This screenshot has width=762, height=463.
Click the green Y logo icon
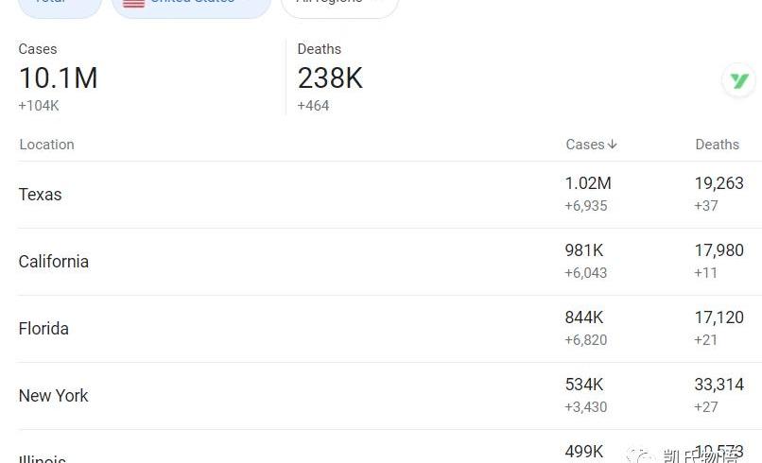point(738,80)
